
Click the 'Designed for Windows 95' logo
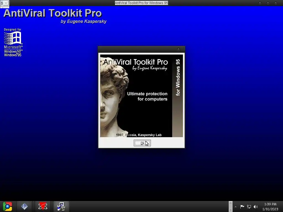pyautogui.click(x=13, y=42)
